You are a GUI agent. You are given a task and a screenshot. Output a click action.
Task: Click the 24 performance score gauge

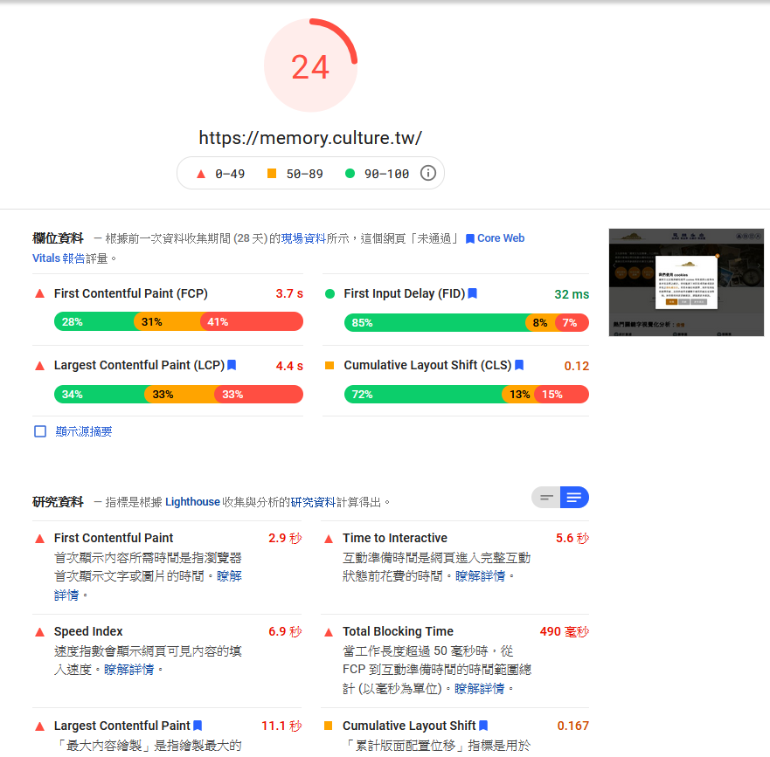pos(310,67)
